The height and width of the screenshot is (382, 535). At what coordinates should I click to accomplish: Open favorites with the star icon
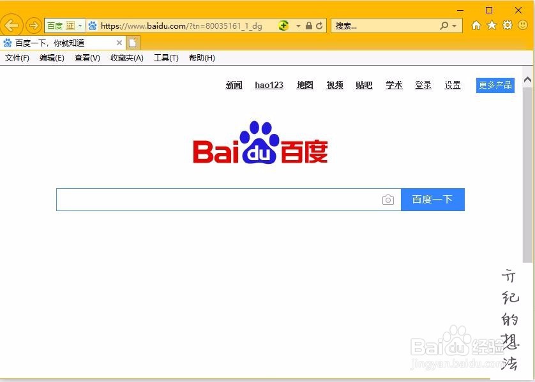(x=492, y=25)
